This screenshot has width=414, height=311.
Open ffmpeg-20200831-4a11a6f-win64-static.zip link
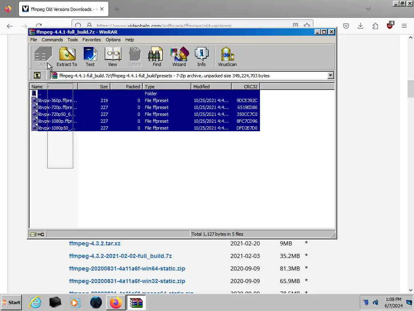(127, 268)
